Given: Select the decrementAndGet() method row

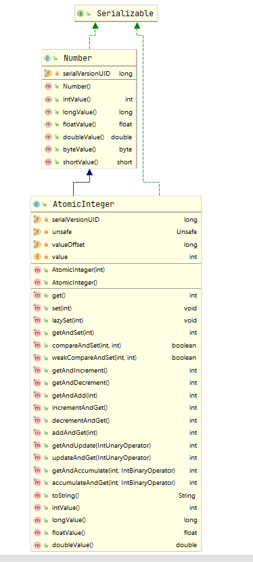Looking at the screenshot, I should pos(116,420).
